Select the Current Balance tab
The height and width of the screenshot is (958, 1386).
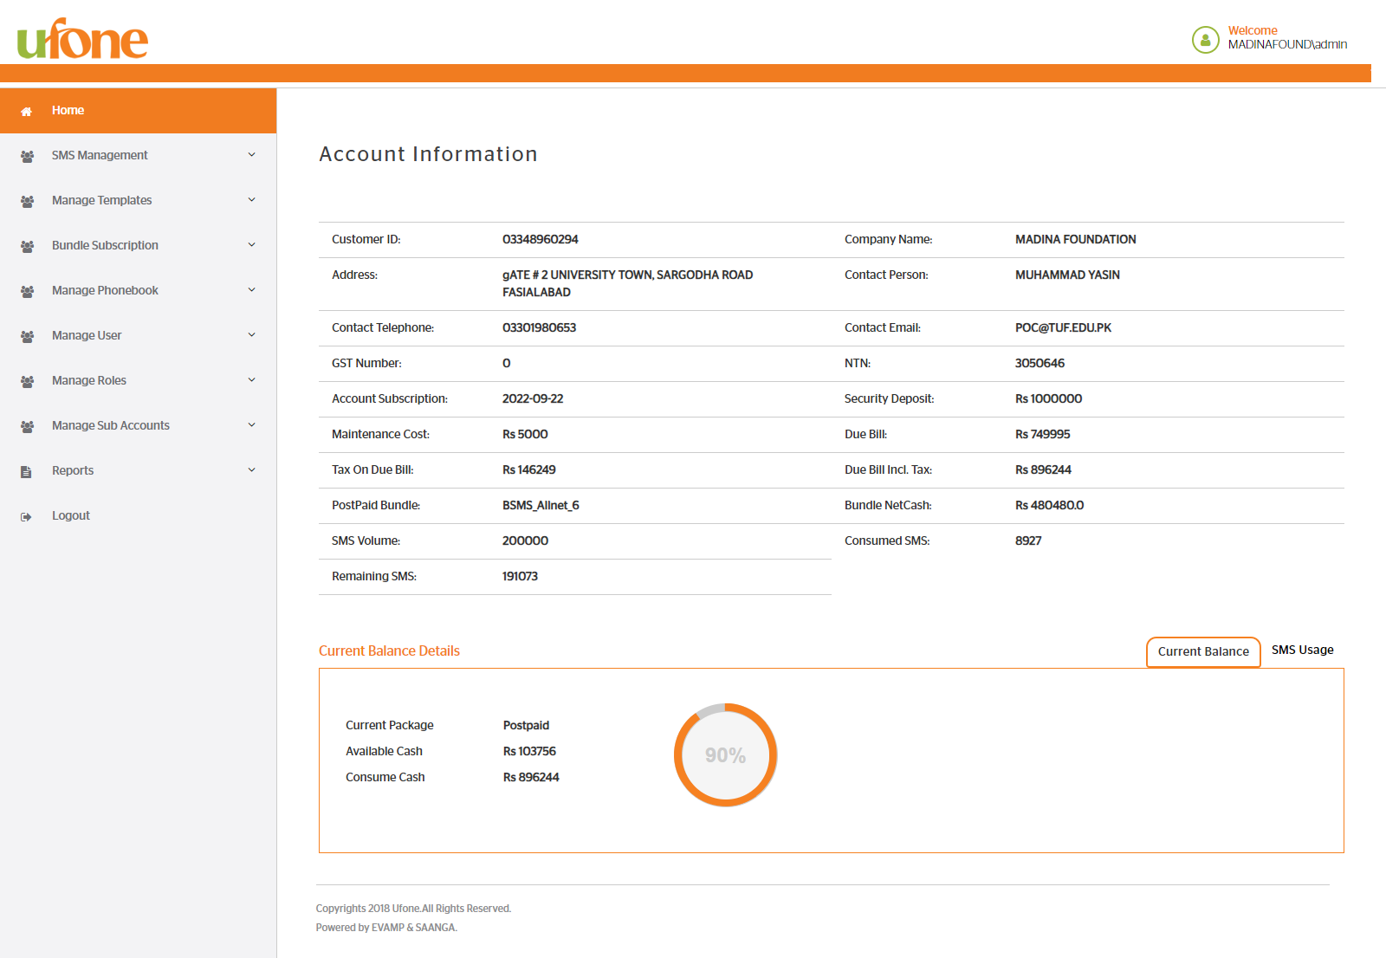1203,652
